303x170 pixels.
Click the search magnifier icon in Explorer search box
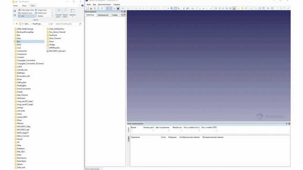tap(80, 24)
